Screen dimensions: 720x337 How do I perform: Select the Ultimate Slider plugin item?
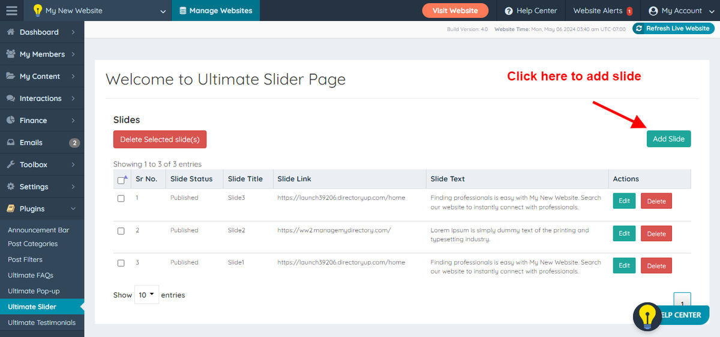point(42,306)
